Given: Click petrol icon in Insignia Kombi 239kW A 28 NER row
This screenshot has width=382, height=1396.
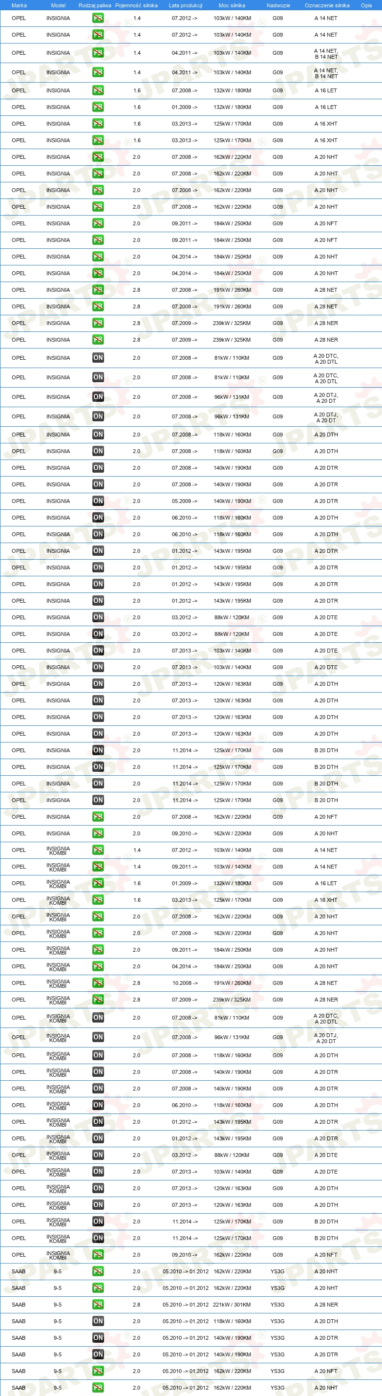Looking at the screenshot, I should (x=98, y=999).
